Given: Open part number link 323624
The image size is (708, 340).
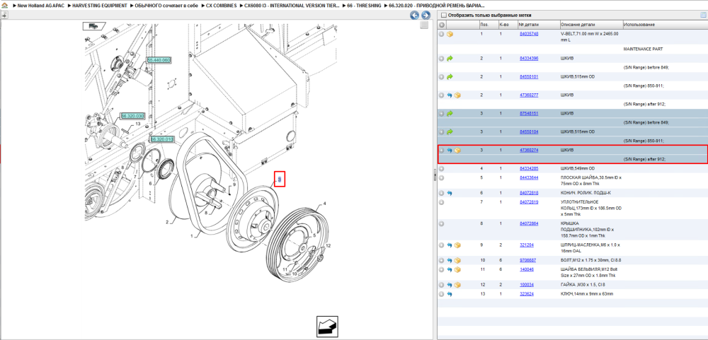Looking at the screenshot, I should [x=527, y=294].
